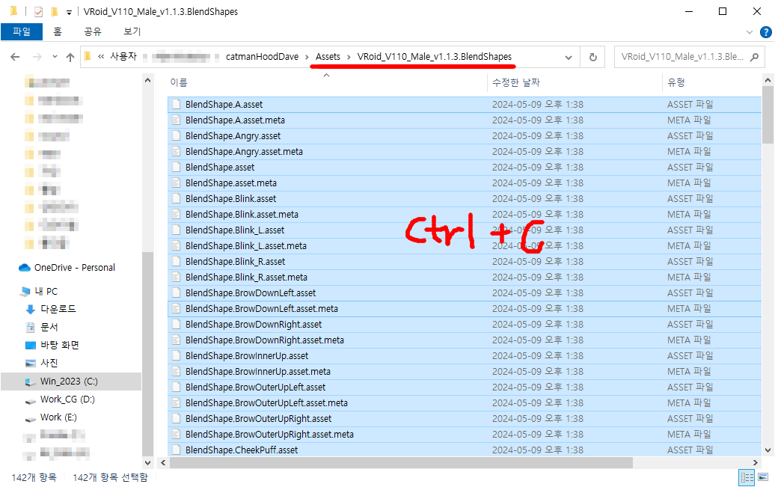Image resolution: width=775 pixels, height=487 pixels.
Task: Open 사진 folder in navigation pane
Action: (49, 363)
